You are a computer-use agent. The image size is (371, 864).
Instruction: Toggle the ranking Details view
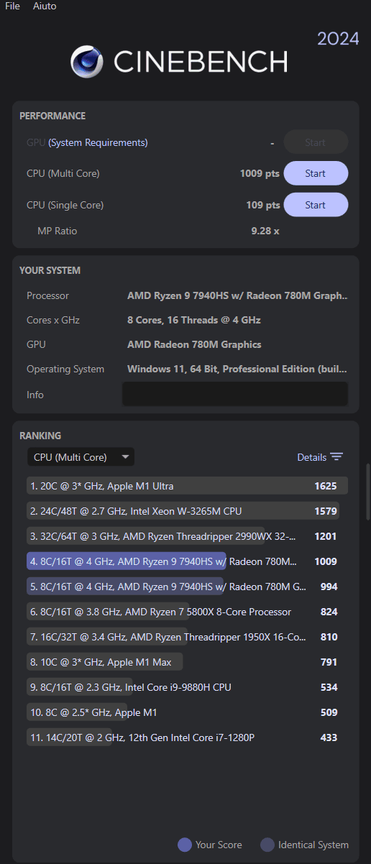click(x=320, y=457)
